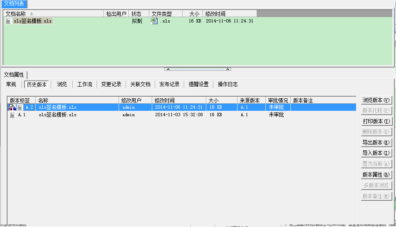
Task: Sort versions by 修改时间 column header
Action: click(179, 100)
